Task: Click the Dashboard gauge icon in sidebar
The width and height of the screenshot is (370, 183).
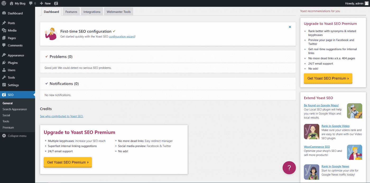Action: click(4, 13)
